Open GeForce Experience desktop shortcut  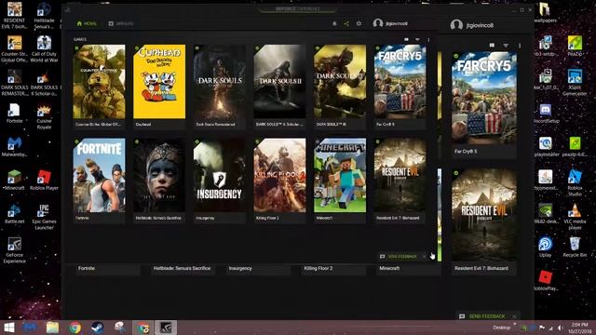(15, 250)
